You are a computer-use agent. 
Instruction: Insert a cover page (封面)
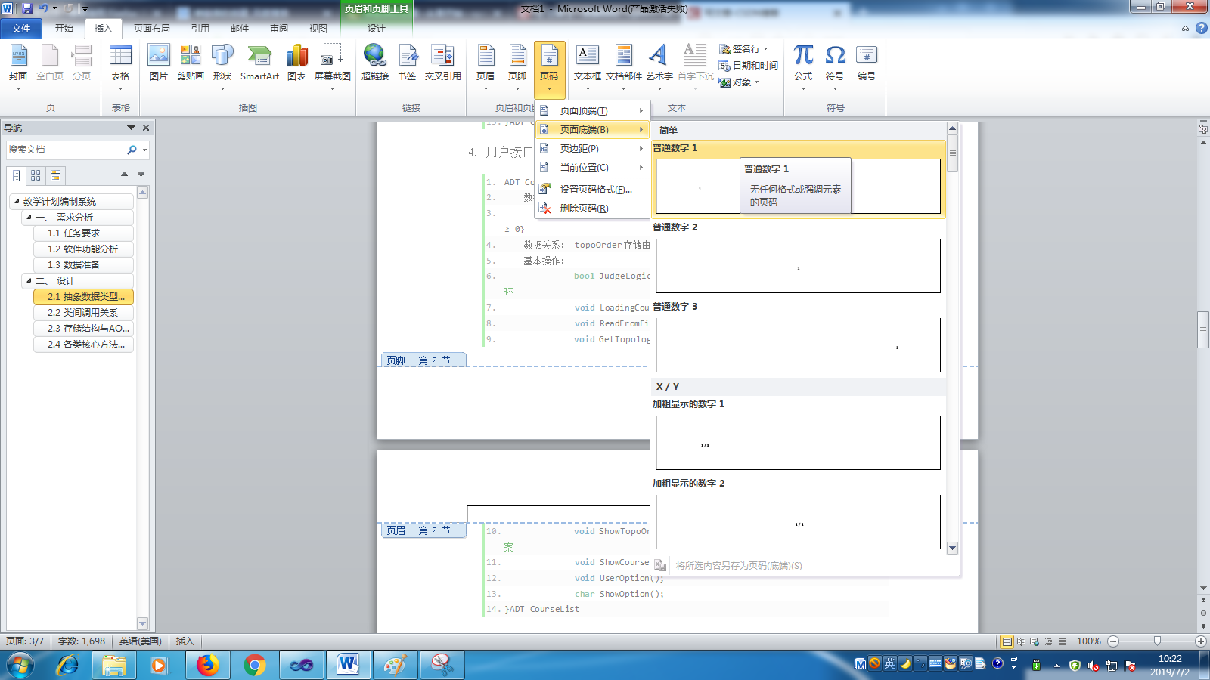coord(18,66)
